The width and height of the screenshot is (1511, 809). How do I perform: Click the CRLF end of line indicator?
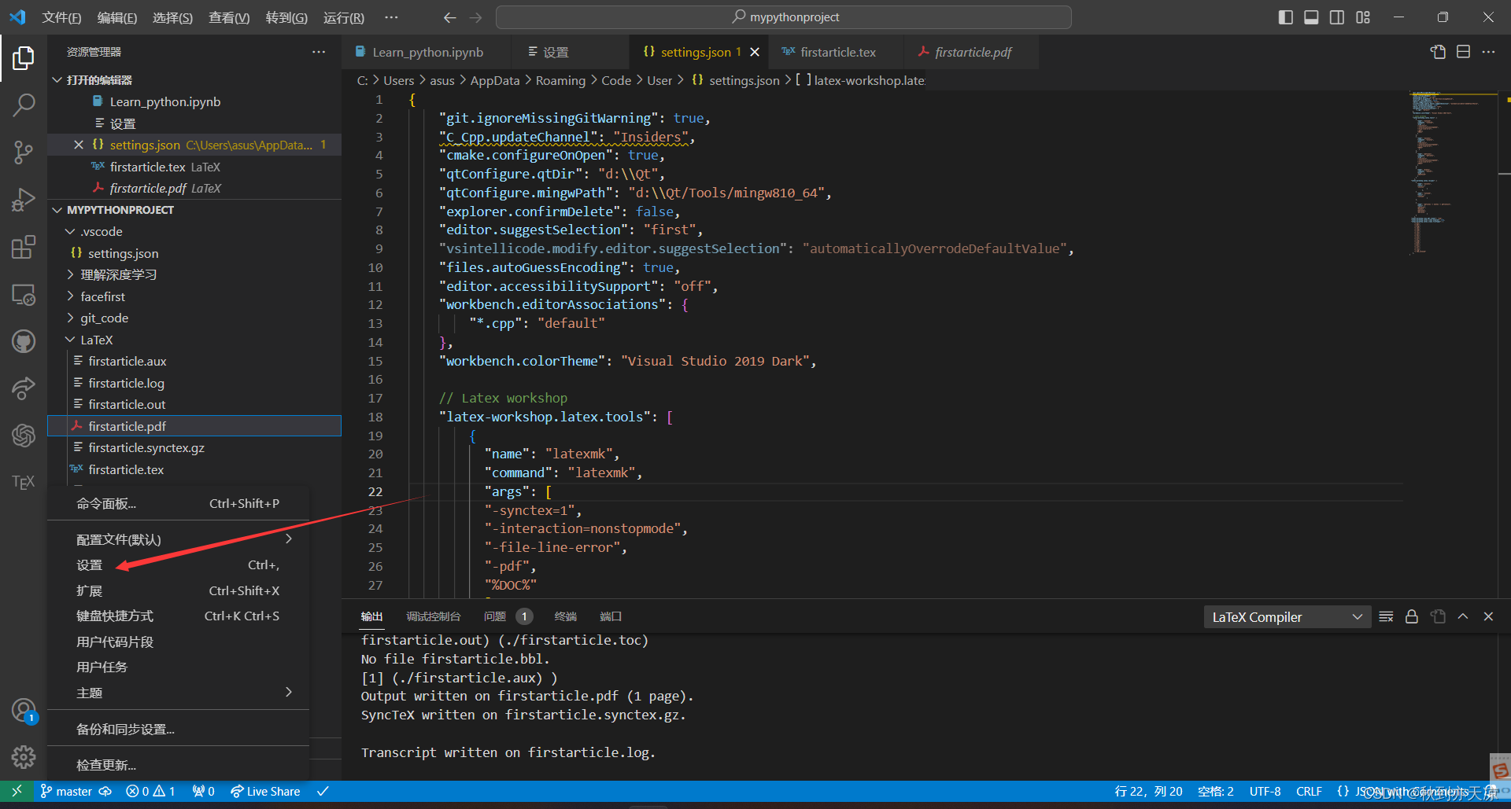[1309, 791]
